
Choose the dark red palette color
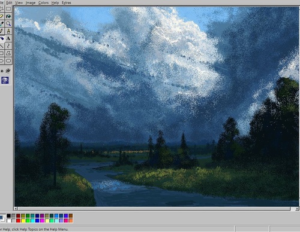coord(18,216)
